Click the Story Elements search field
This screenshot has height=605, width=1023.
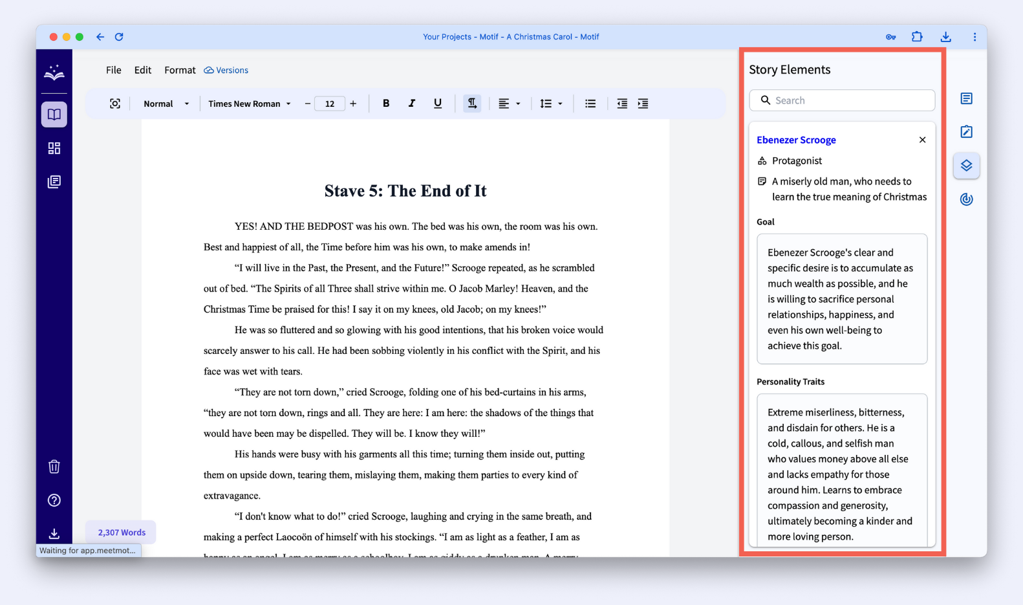842,100
